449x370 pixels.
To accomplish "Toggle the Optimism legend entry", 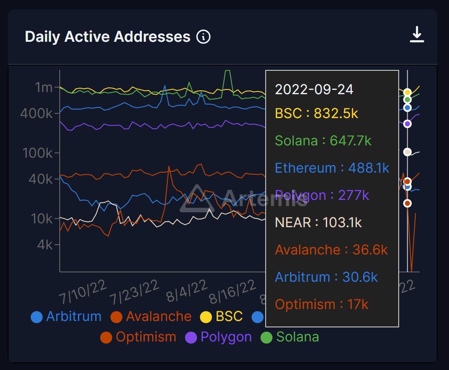I will pos(138,337).
